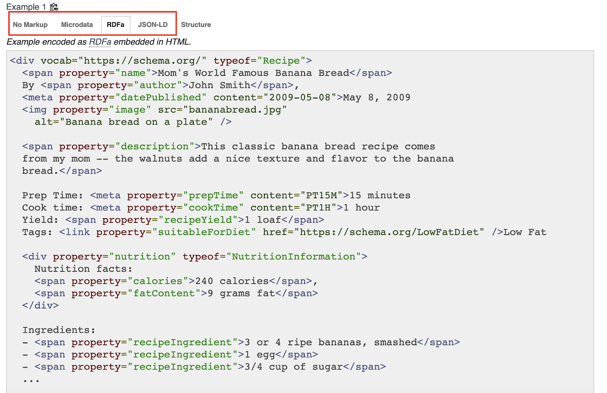The width and height of the screenshot is (607, 393).
Task: Switch to the No Markup tab
Action: [x=30, y=24]
